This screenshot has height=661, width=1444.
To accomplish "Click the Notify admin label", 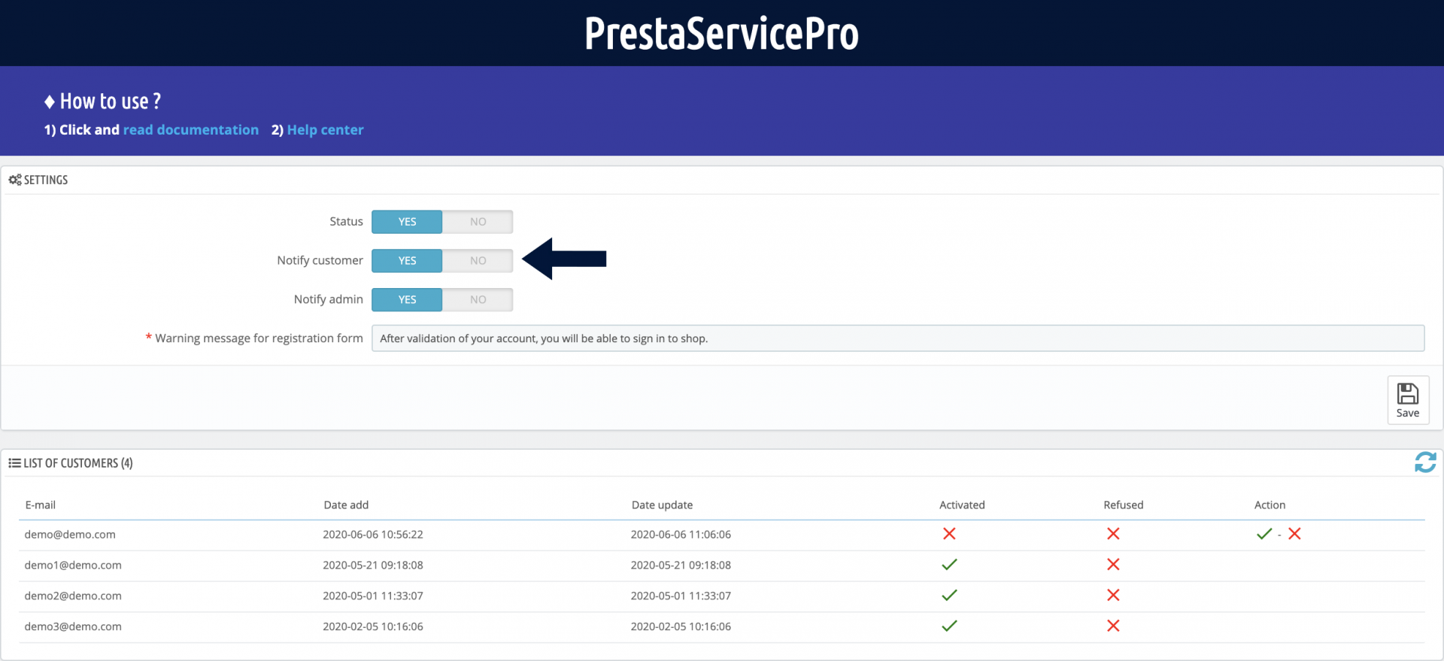I will click(328, 299).
